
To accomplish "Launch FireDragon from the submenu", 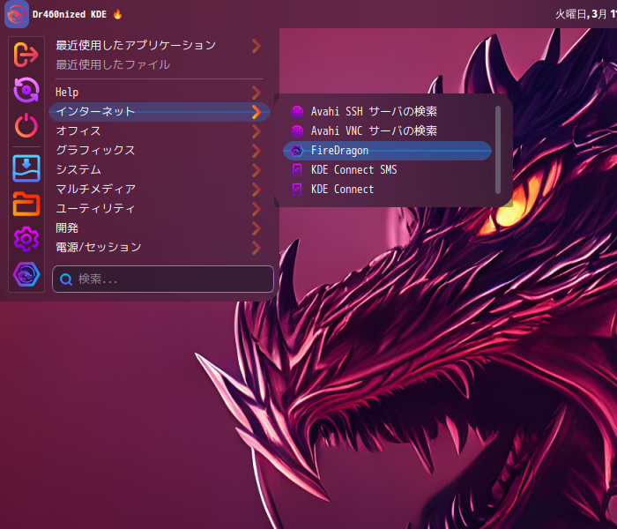I will (x=387, y=151).
